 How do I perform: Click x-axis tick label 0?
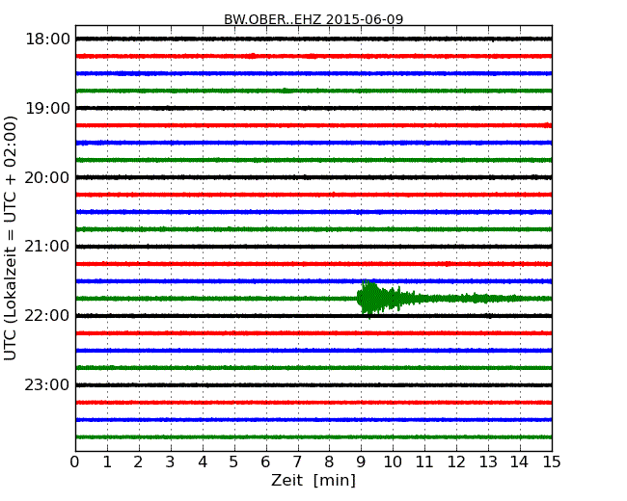pos(75,461)
